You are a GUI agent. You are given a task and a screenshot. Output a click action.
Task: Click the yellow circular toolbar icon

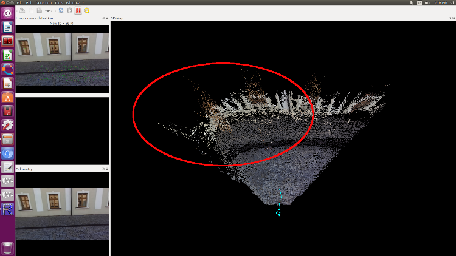(x=87, y=10)
